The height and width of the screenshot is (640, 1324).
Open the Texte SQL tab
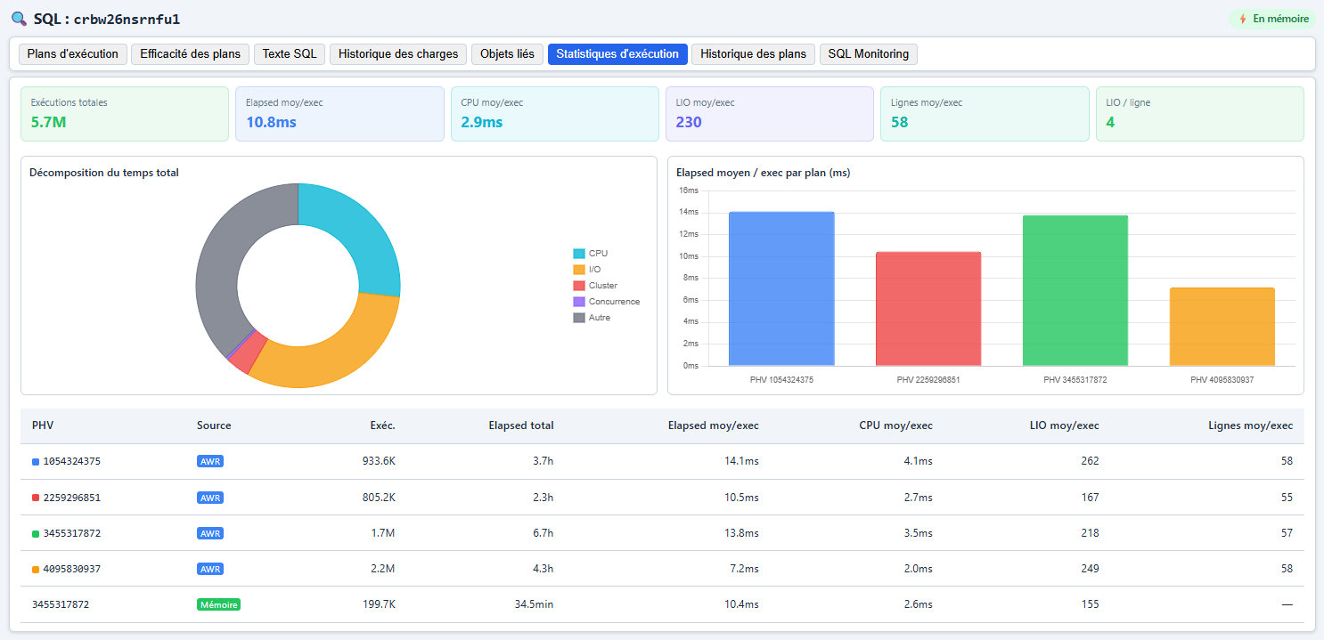pyautogui.click(x=290, y=54)
